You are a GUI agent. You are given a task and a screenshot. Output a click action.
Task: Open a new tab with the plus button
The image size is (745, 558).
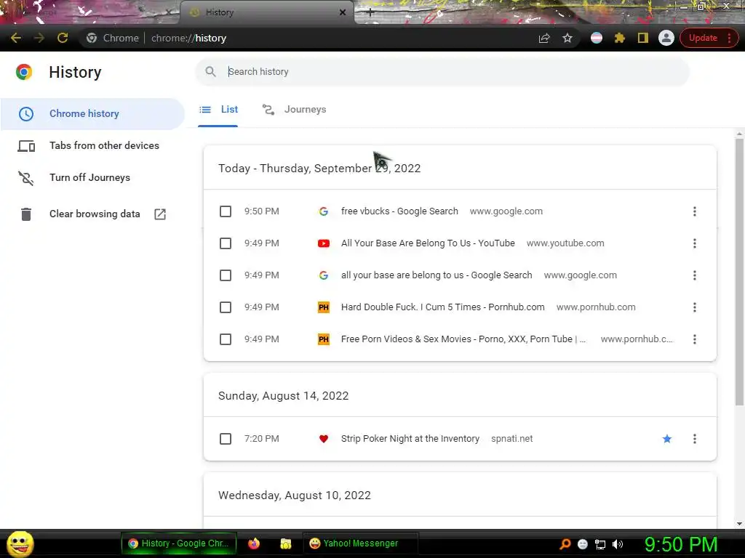click(370, 12)
